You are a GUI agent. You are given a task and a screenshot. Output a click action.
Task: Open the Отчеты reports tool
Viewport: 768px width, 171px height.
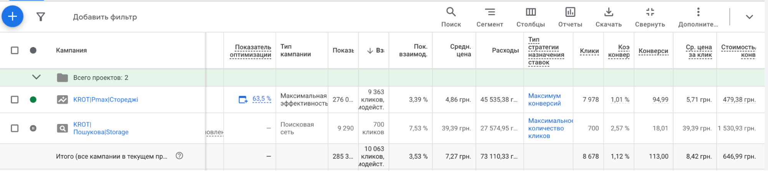tap(570, 17)
